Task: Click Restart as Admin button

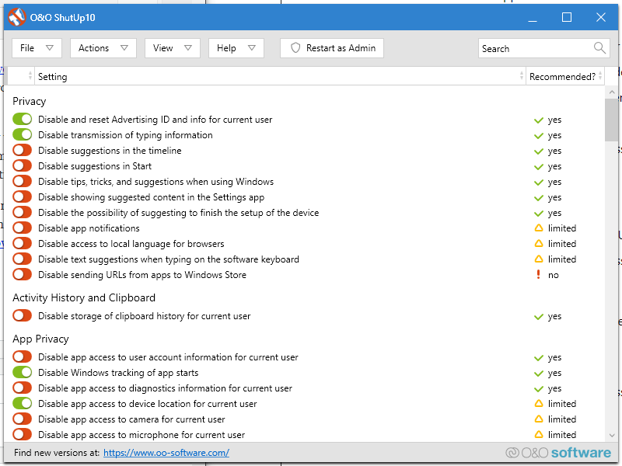Action: pos(332,48)
